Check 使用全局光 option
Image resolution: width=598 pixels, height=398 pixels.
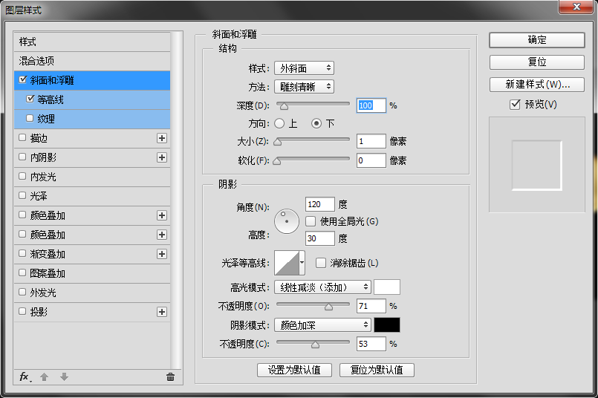(x=311, y=221)
